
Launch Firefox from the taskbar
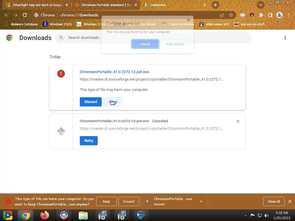(x=45, y=215)
